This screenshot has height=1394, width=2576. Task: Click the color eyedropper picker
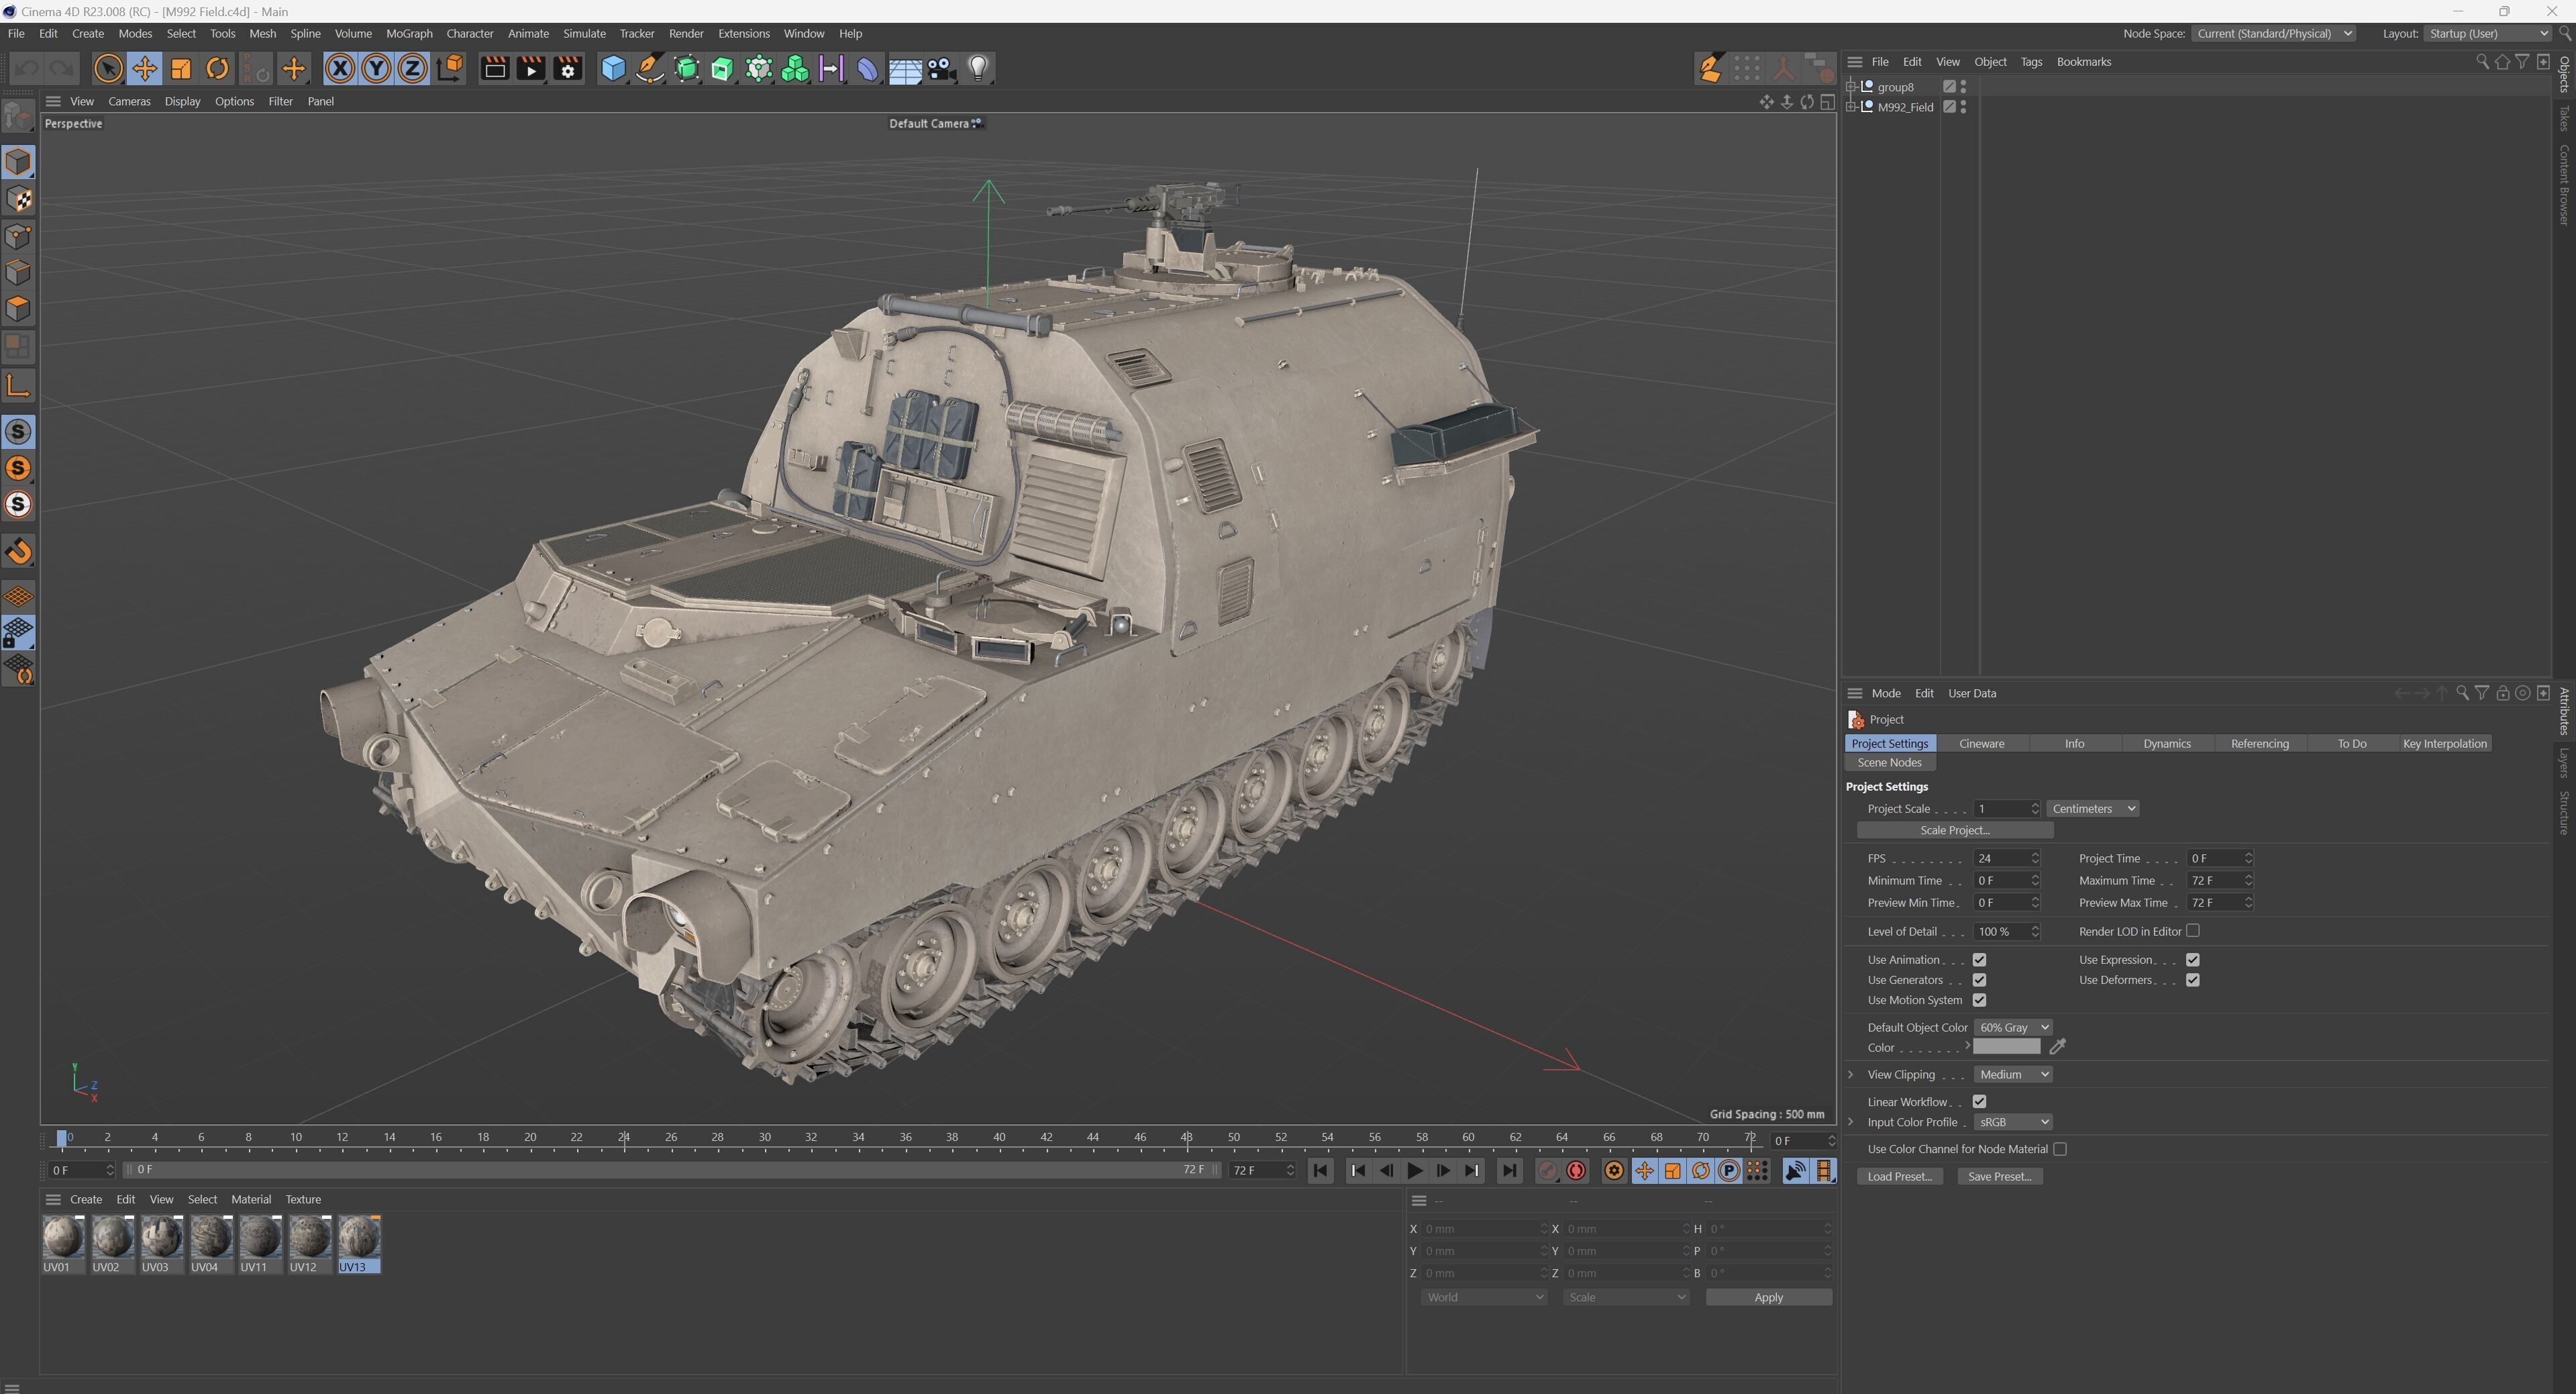point(2057,1047)
